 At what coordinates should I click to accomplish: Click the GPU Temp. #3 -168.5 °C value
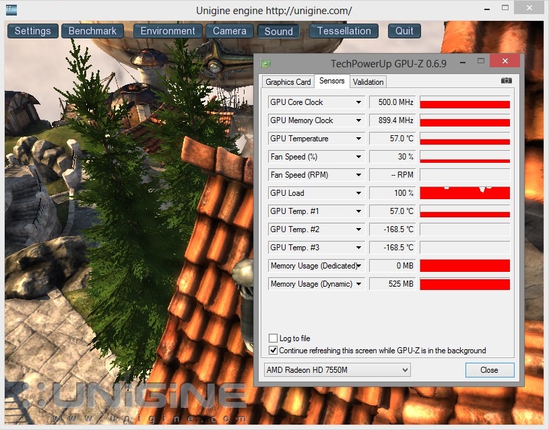click(x=393, y=248)
